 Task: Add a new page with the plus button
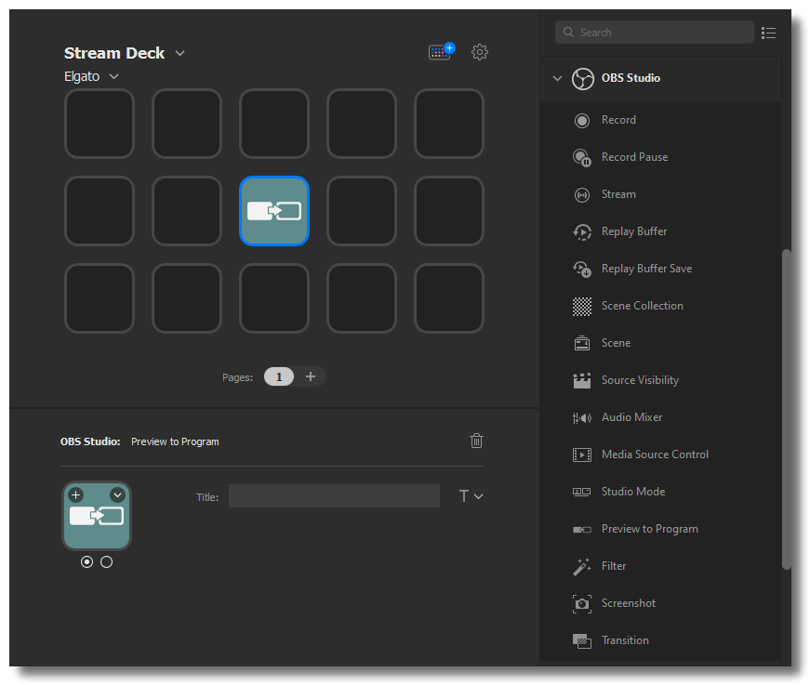pos(311,376)
